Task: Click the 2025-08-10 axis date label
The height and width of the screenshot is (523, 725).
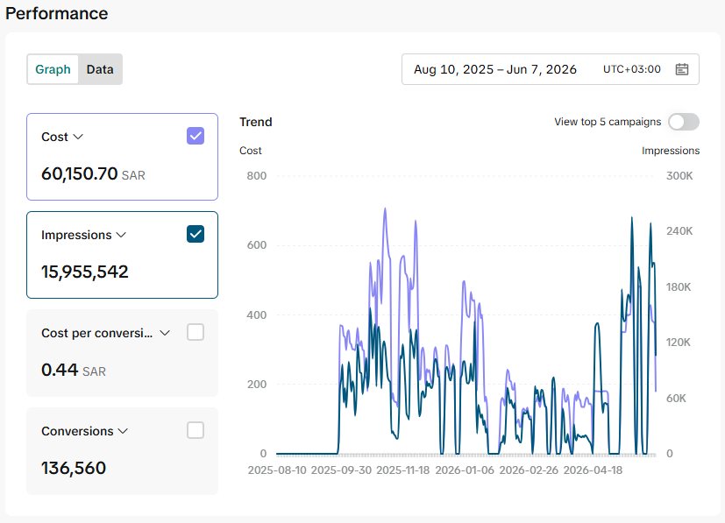Action: pyautogui.click(x=277, y=470)
